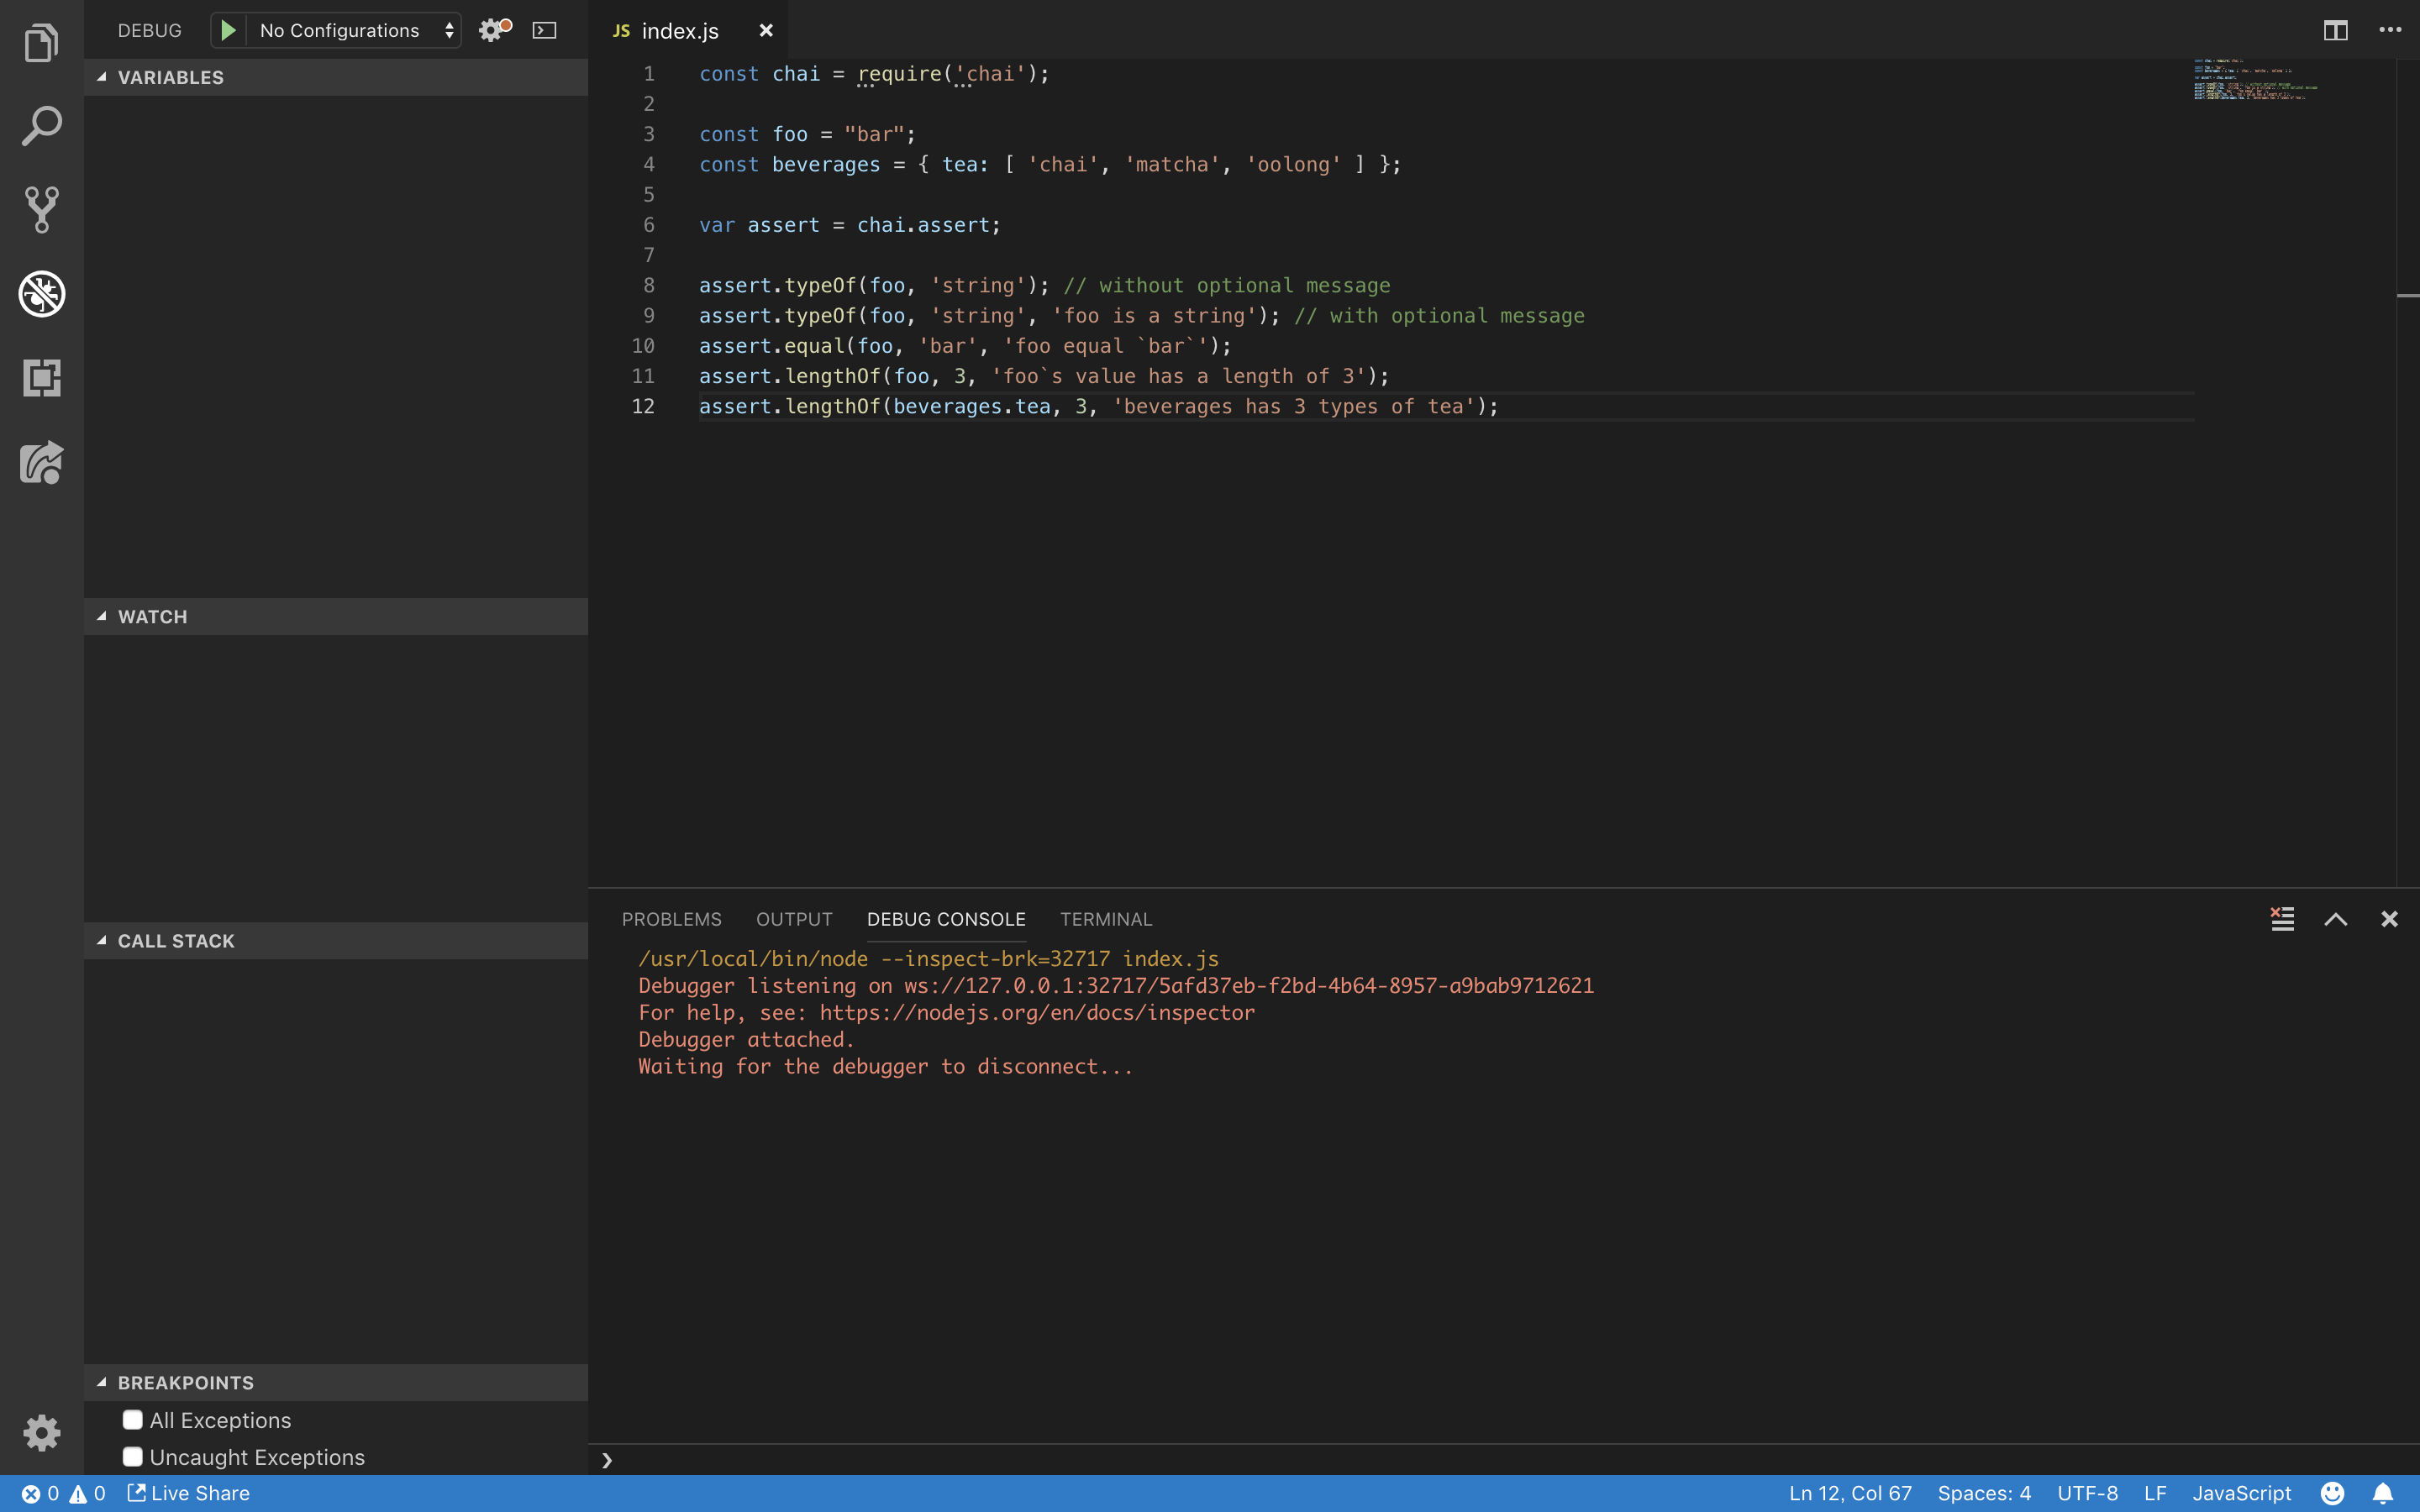This screenshot has height=1512, width=2420.
Task: Click line number 8 in the gutter
Action: [x=649, y=285]
